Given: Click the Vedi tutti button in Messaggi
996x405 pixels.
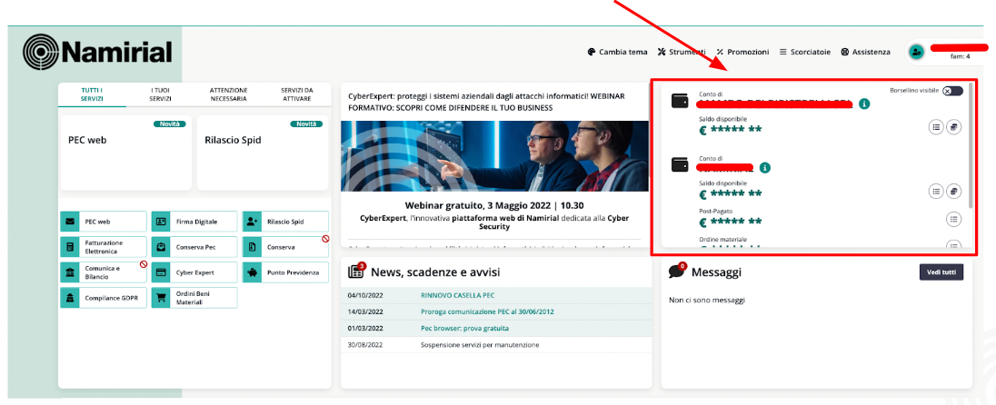Looking at the screenshot, I should pyautogui.click(x=941, y=272).
